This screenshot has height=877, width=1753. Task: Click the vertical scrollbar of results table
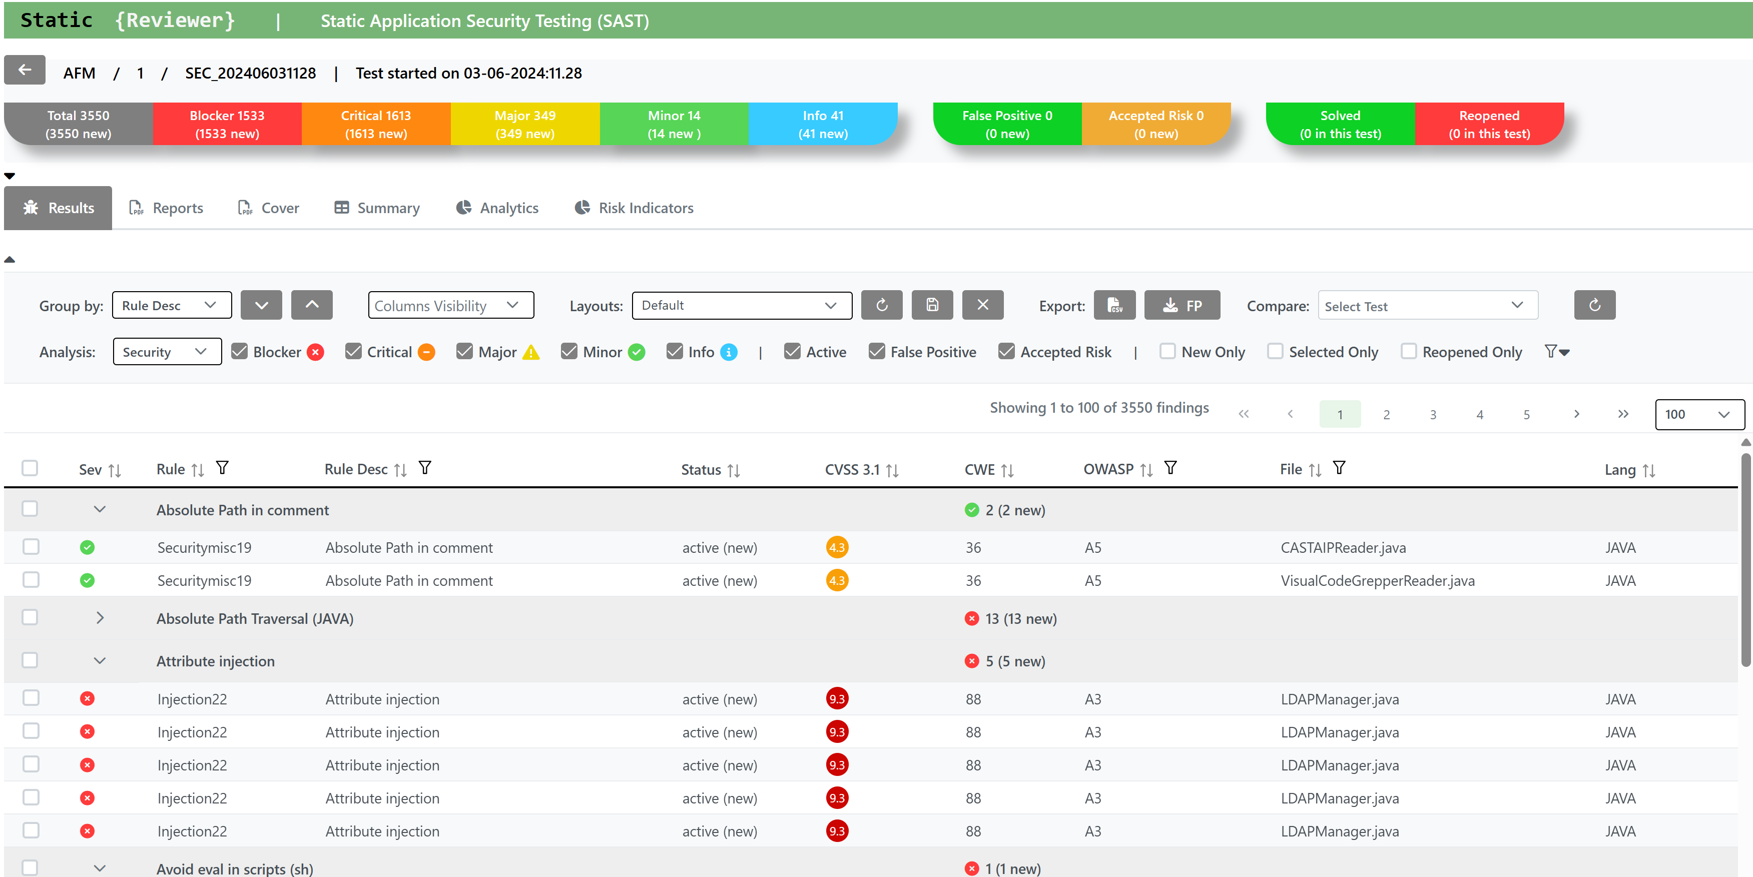click(1745, 558)
